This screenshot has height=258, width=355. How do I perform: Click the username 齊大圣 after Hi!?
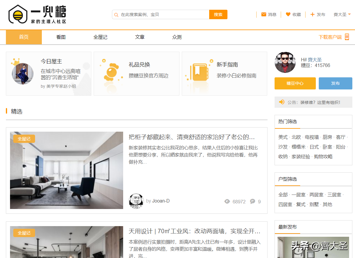[315, 60]
